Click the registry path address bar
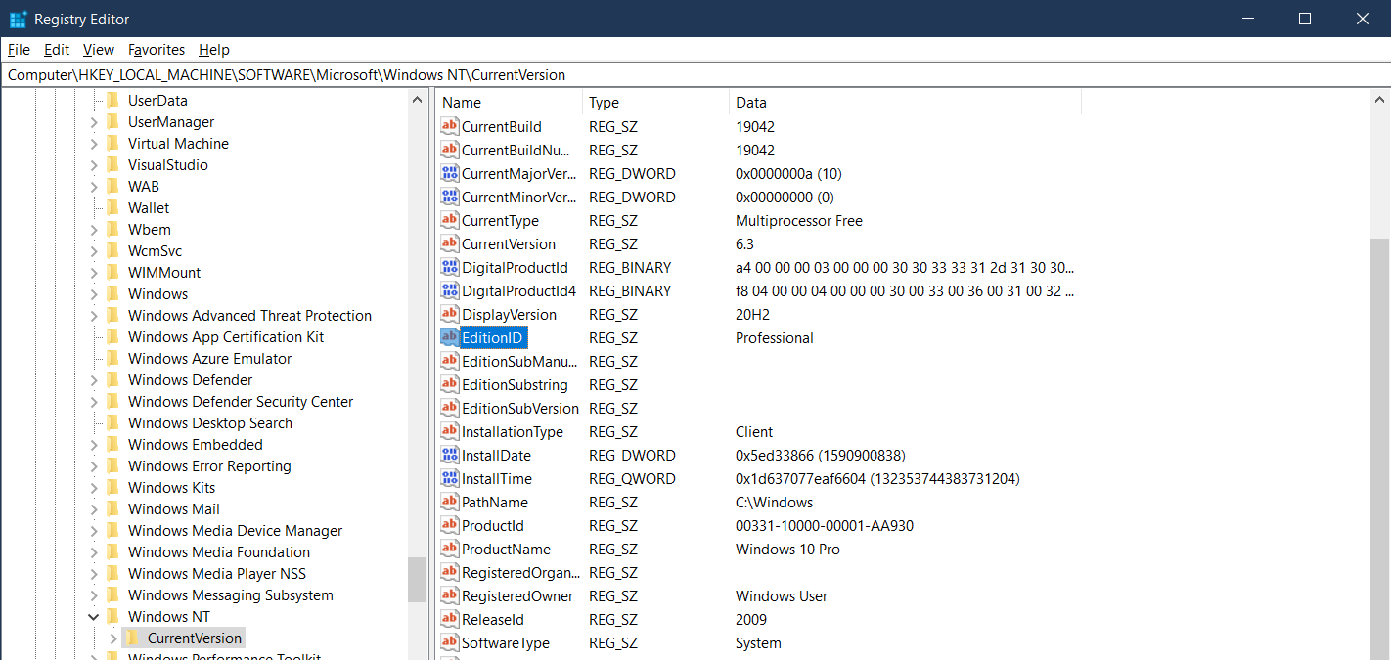 click(x=391, y=74)
